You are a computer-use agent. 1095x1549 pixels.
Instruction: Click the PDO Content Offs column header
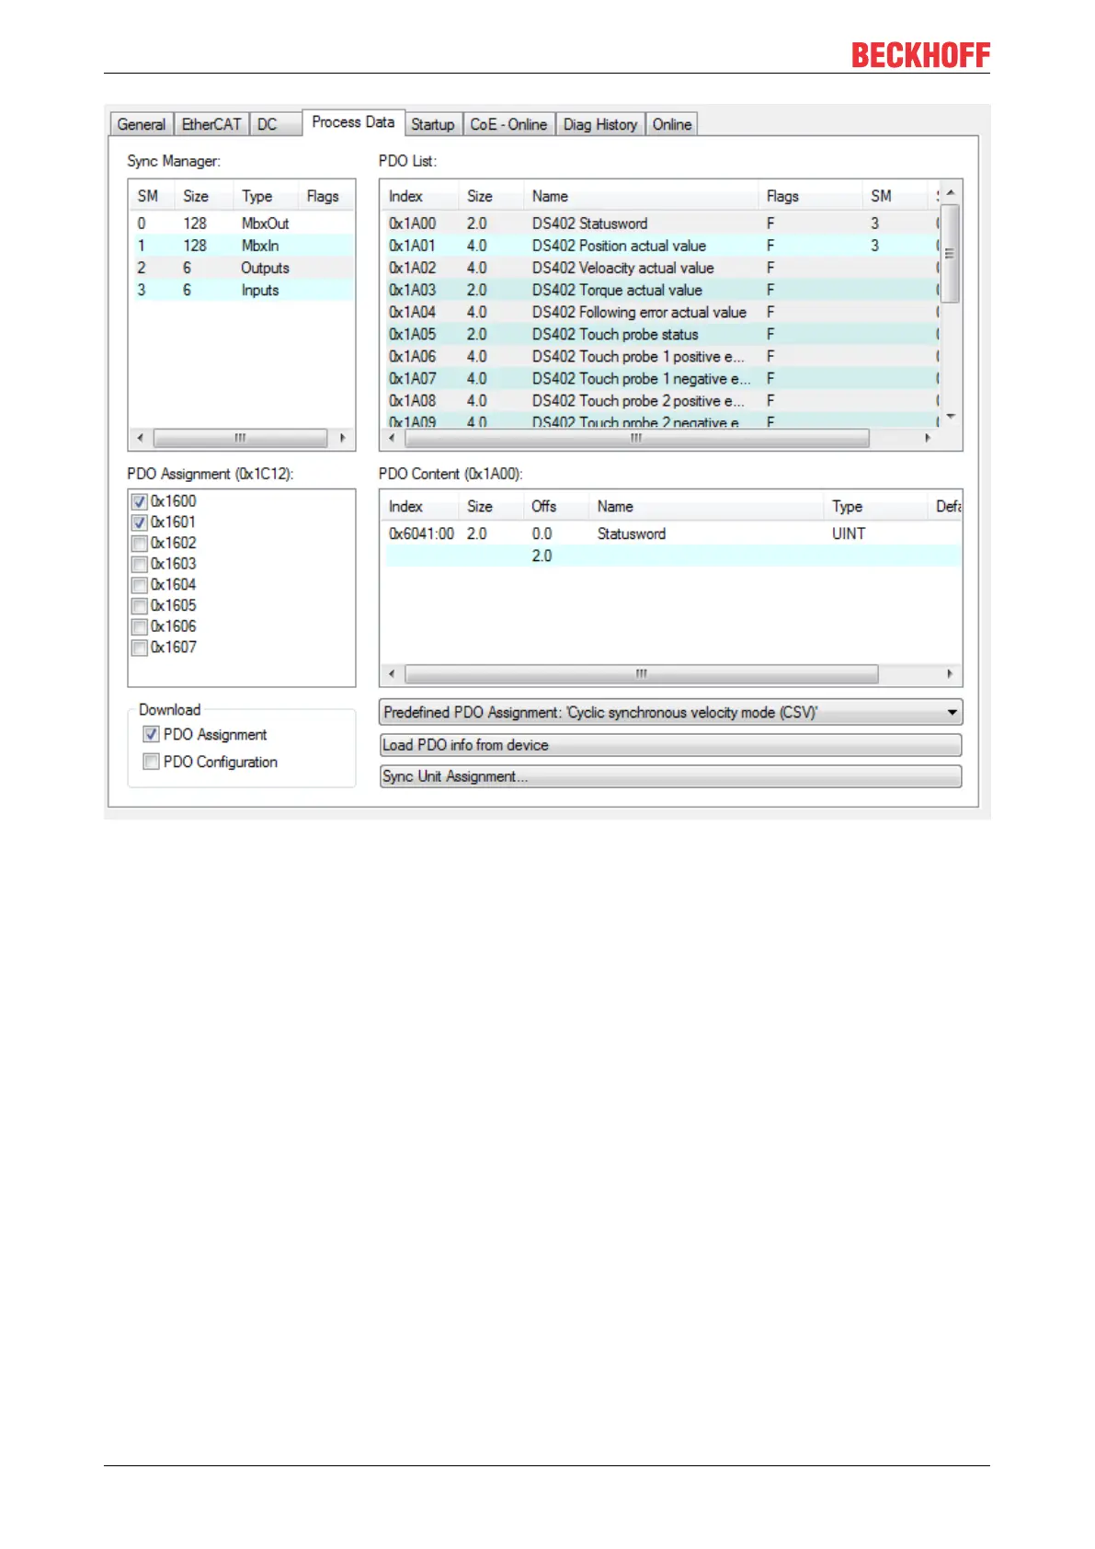556,507
